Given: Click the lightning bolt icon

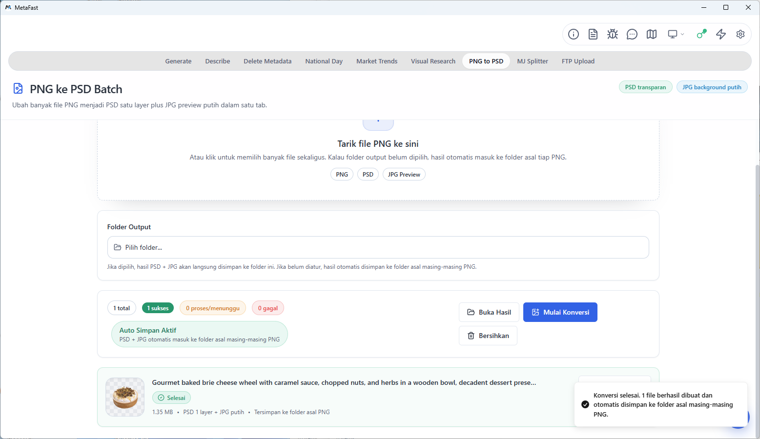Looking at the screenshot, I should [x=721, y=34].
